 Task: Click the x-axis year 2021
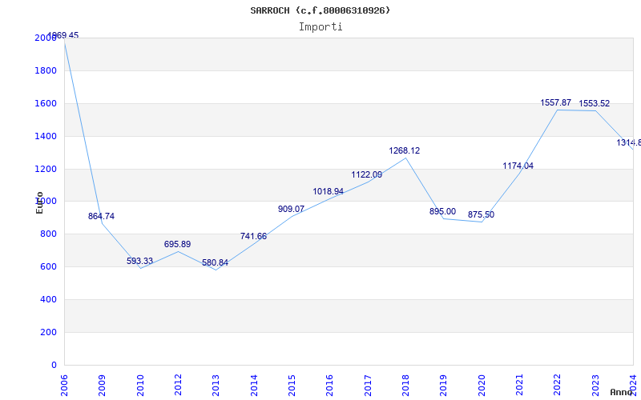[519, 385]
